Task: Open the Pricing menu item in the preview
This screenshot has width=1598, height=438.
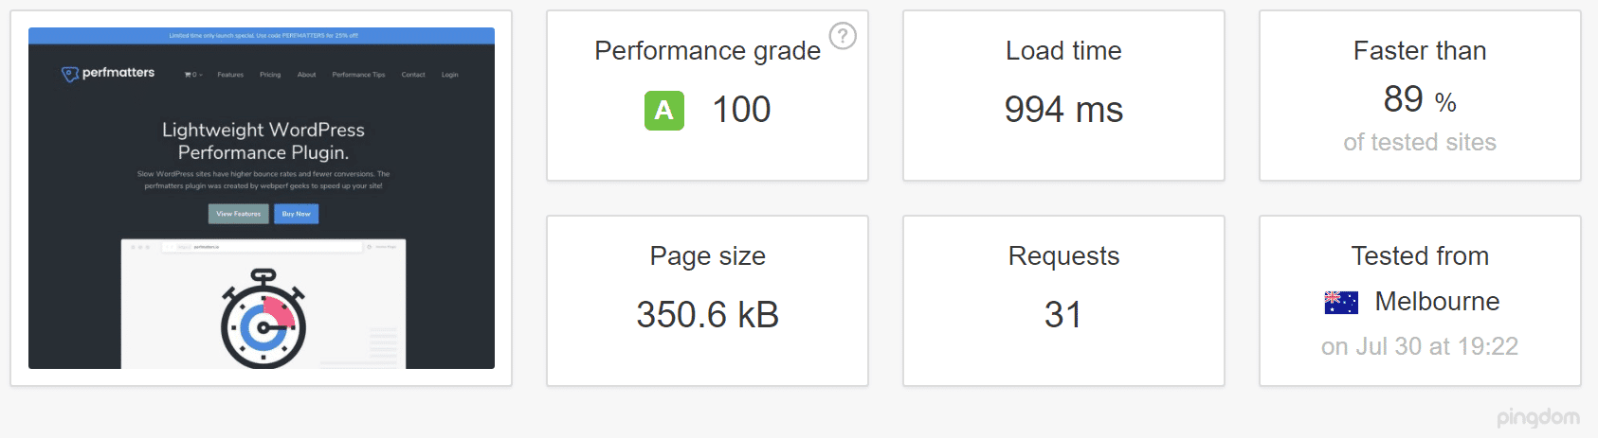Action: pyautogui.click(x=270, y=75)
